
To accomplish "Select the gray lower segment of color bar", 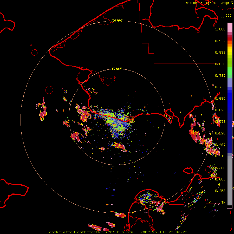I will pos(230,181).
